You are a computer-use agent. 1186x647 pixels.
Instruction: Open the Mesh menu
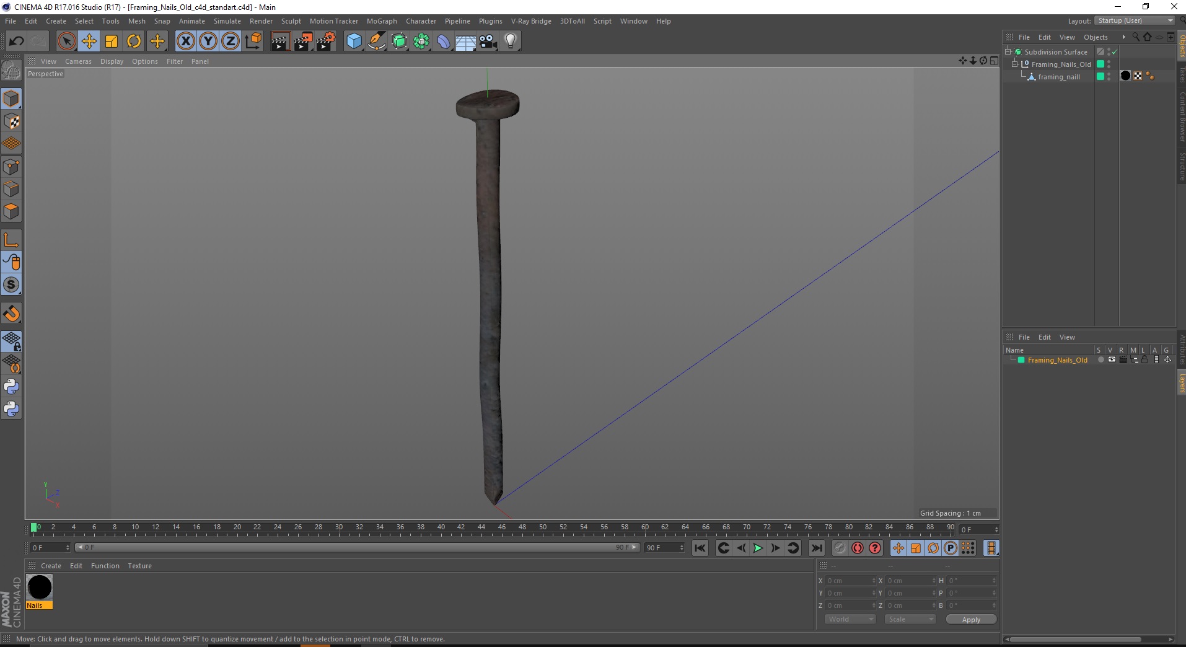[136, 21]
